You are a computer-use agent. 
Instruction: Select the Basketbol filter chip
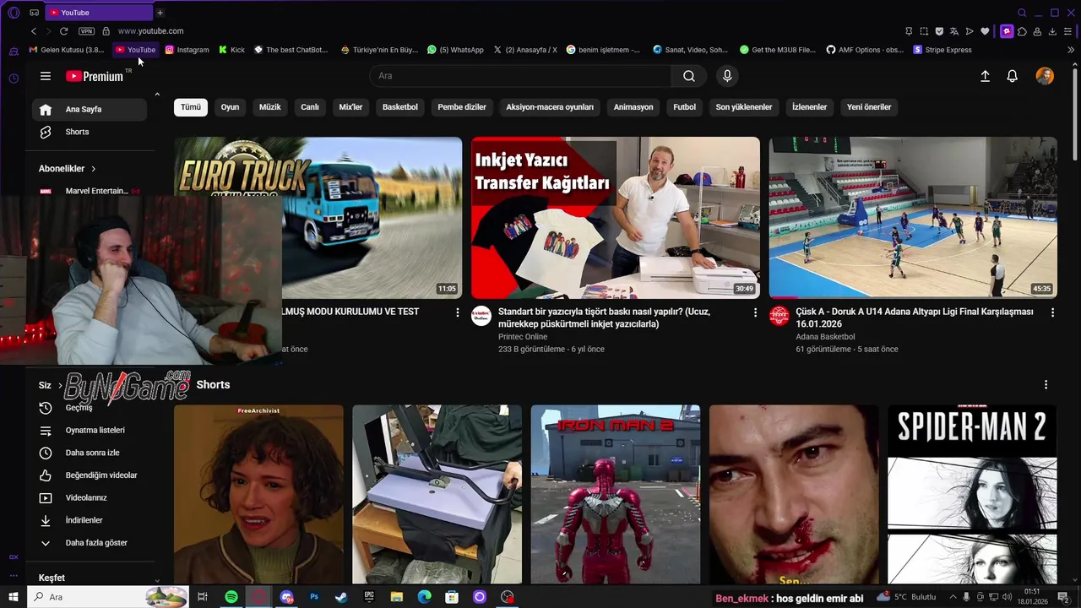pos(400,107)
